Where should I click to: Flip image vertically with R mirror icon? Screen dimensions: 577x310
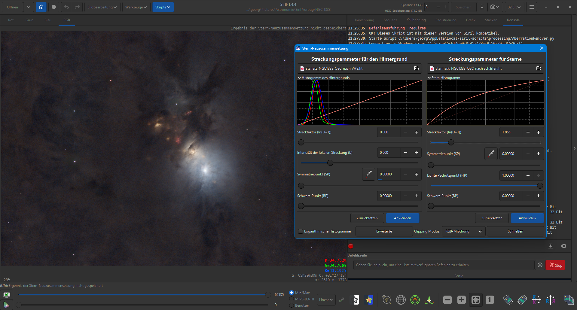(536, 299)
